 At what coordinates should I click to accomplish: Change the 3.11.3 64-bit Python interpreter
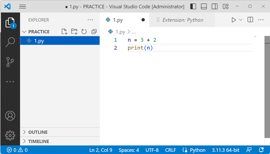[x=226, y=150]
